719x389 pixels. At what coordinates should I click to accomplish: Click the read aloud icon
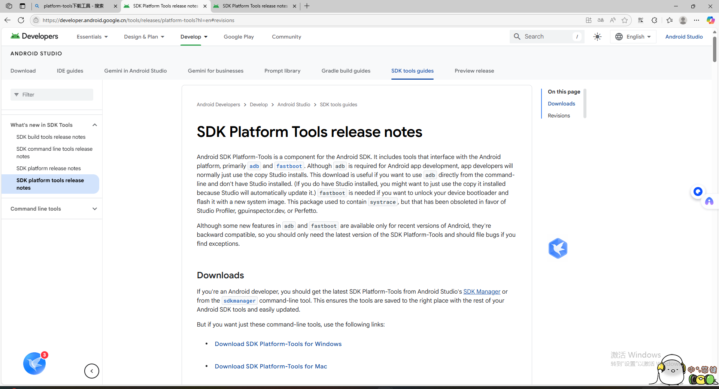[613, 20]
